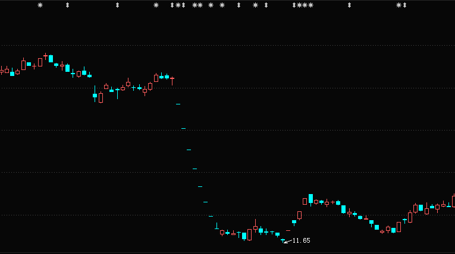Click the 11.65 lowest price label
Viewport: 455px width, 254px height.
click(x=301, y=240)
